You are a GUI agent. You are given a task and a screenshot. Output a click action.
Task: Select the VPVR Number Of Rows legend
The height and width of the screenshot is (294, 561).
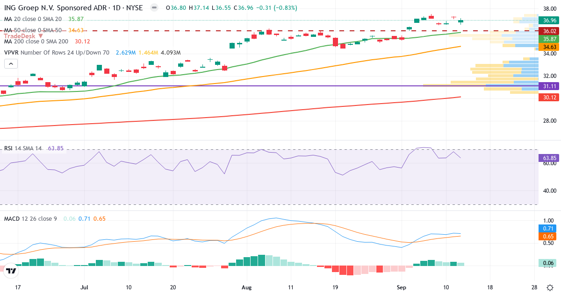pyautogui.click(x=57, y=53)
